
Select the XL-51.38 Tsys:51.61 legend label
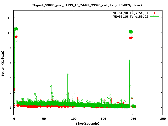tap(131, 13)
